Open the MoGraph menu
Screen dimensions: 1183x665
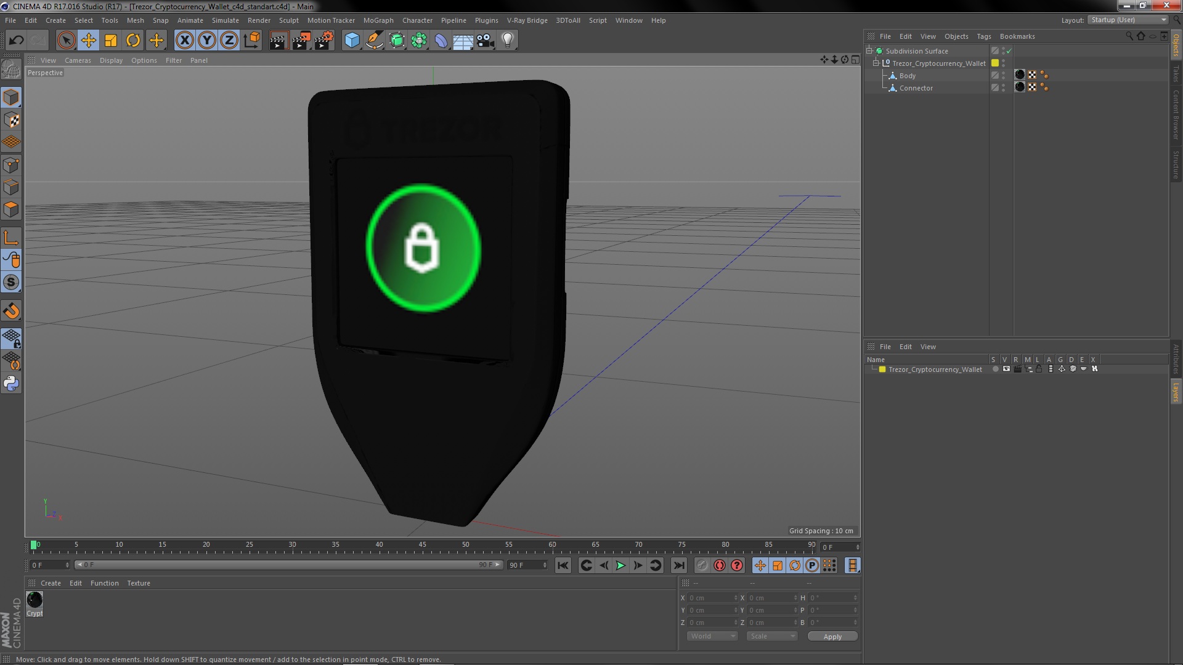point(378,20)
